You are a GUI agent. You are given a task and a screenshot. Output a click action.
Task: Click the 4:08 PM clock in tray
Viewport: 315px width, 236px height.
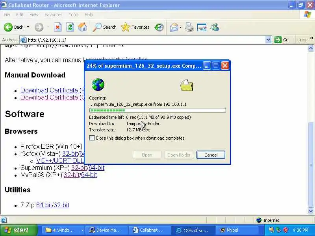click(300, 230)
